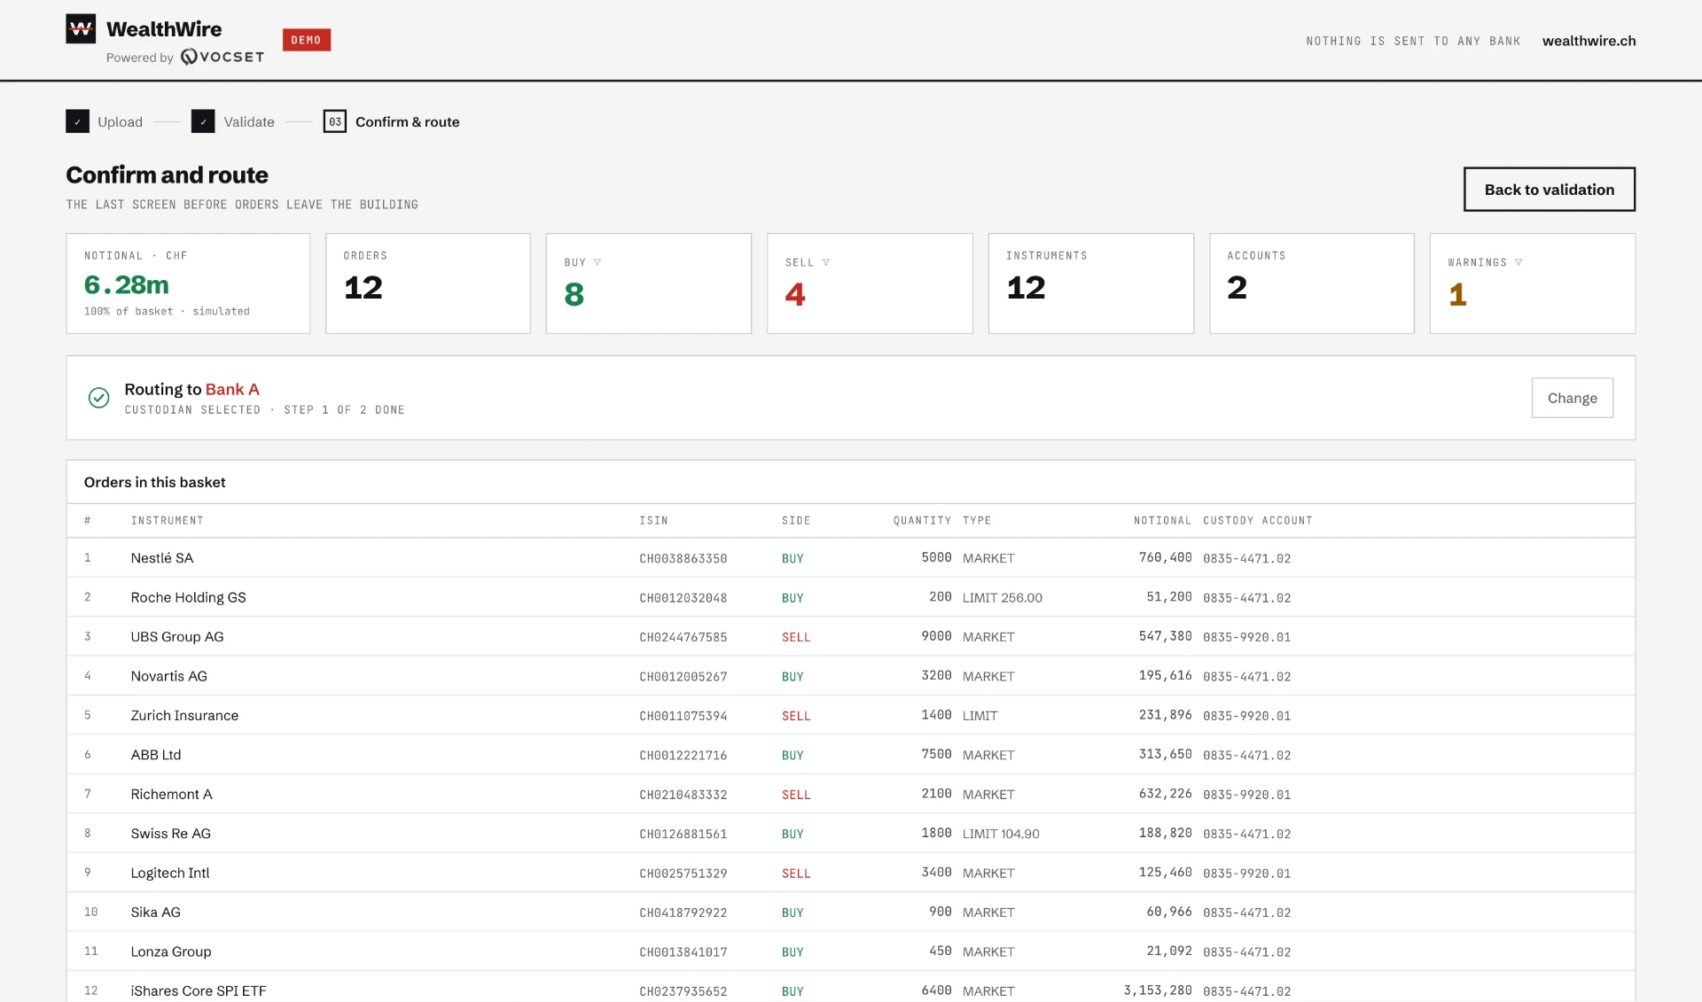The width and height of the screenshot is (1702, 1002).
Task: Click the Novartis AG instrument name
Action: pyautogui.click(x=168, y=676)
